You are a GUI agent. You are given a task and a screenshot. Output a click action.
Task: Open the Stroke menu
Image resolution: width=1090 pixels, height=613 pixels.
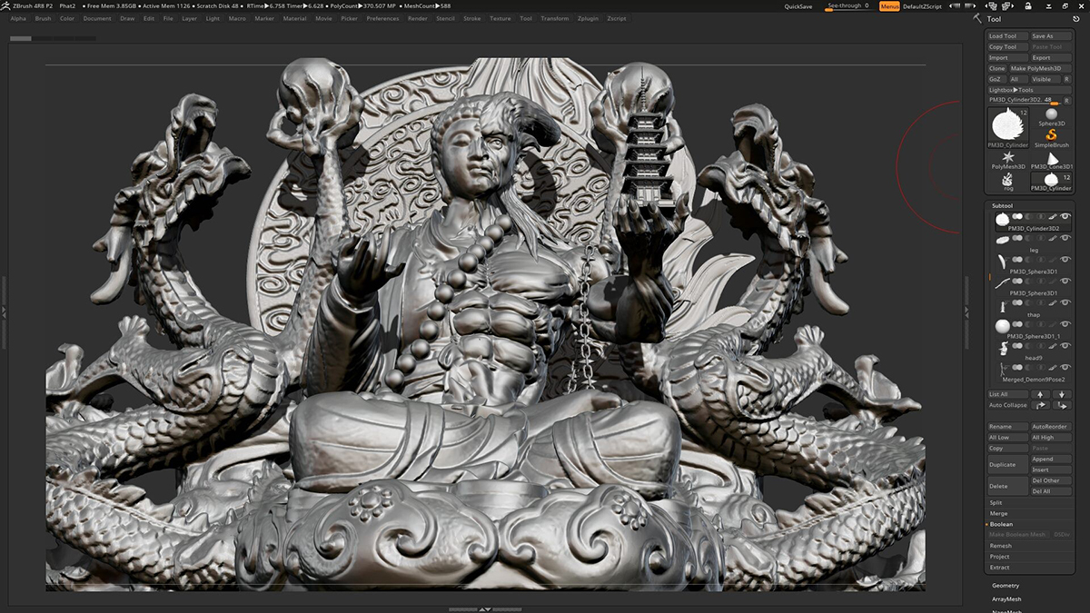[472, 18]
